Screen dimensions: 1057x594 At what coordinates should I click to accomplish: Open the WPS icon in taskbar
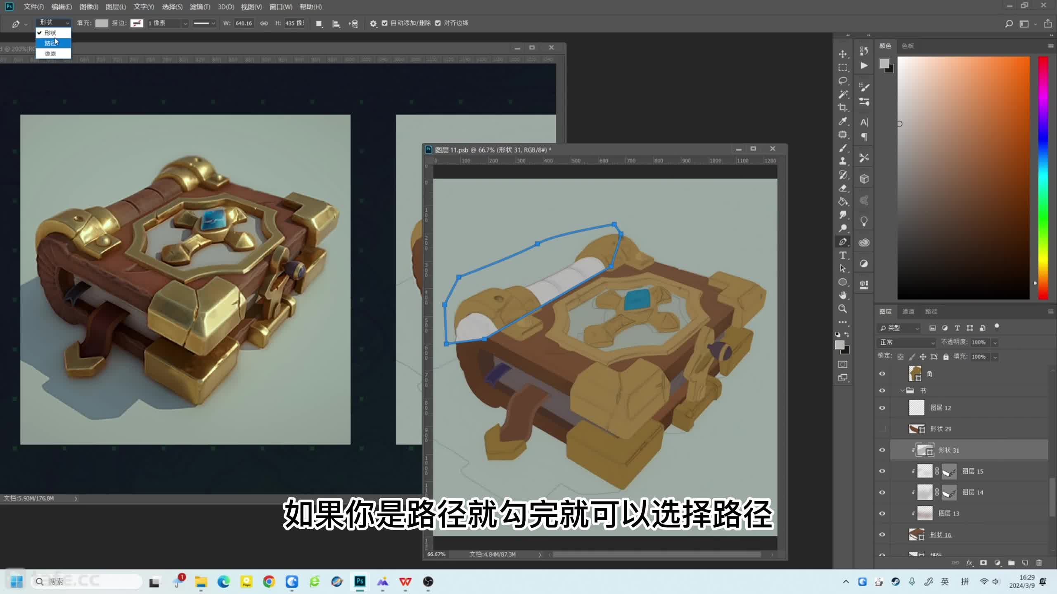click(x=405, y=582)
